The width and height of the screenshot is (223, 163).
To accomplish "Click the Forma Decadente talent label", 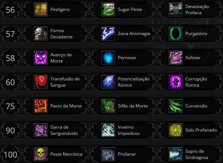I will click(x=62, y=34).
